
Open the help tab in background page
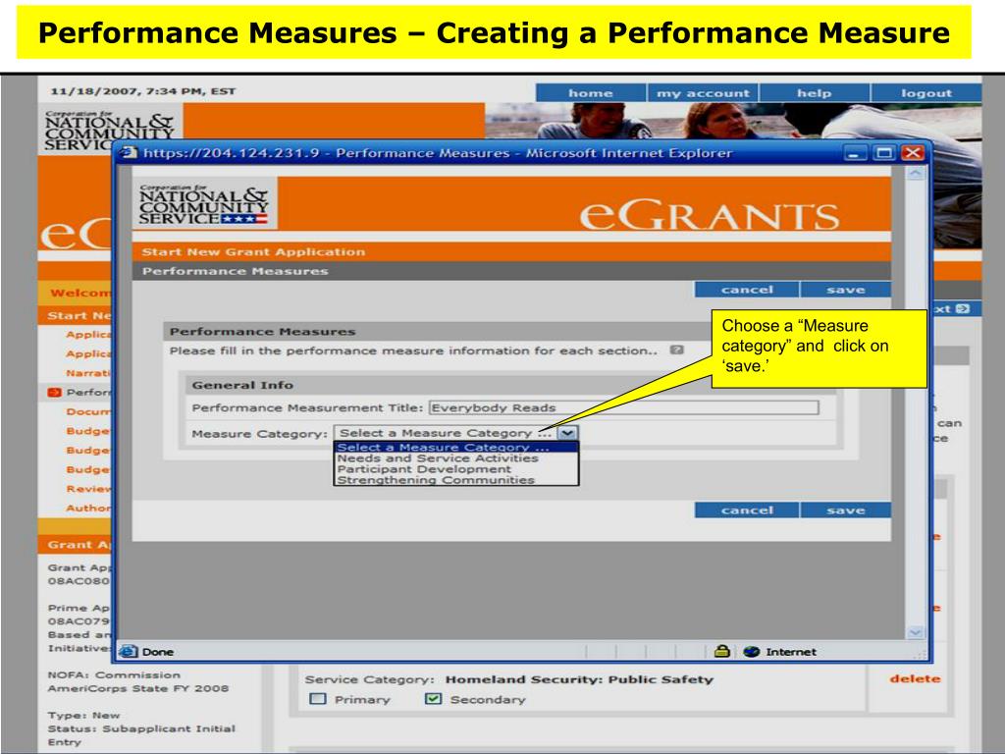(814, 93)
